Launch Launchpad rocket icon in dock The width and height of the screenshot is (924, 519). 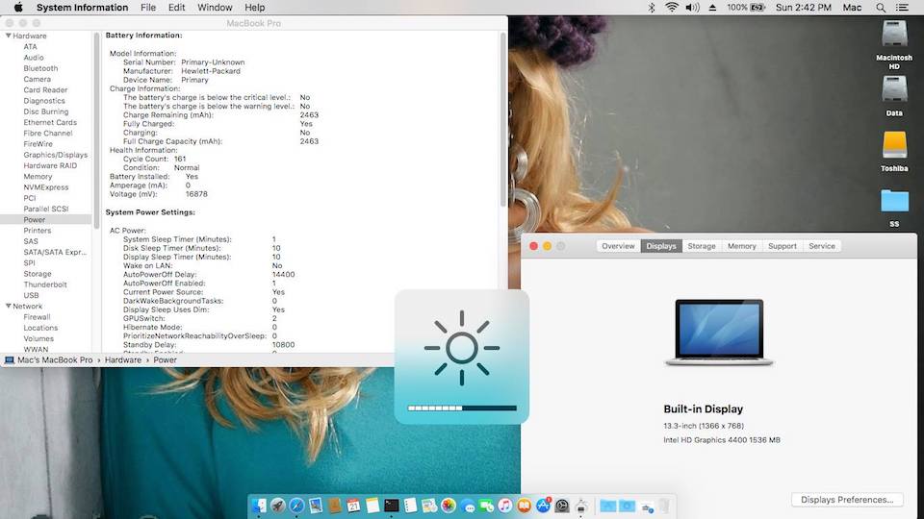point(277,506)
